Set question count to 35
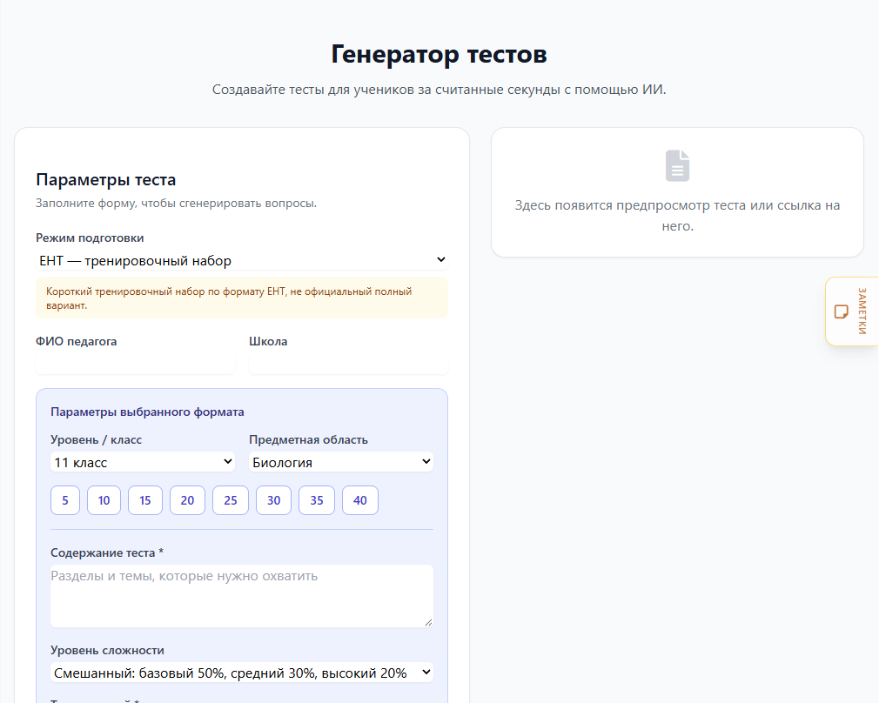The width and height of the screenshot is (879, 703). pyautogui.click(x=317, y=500)
